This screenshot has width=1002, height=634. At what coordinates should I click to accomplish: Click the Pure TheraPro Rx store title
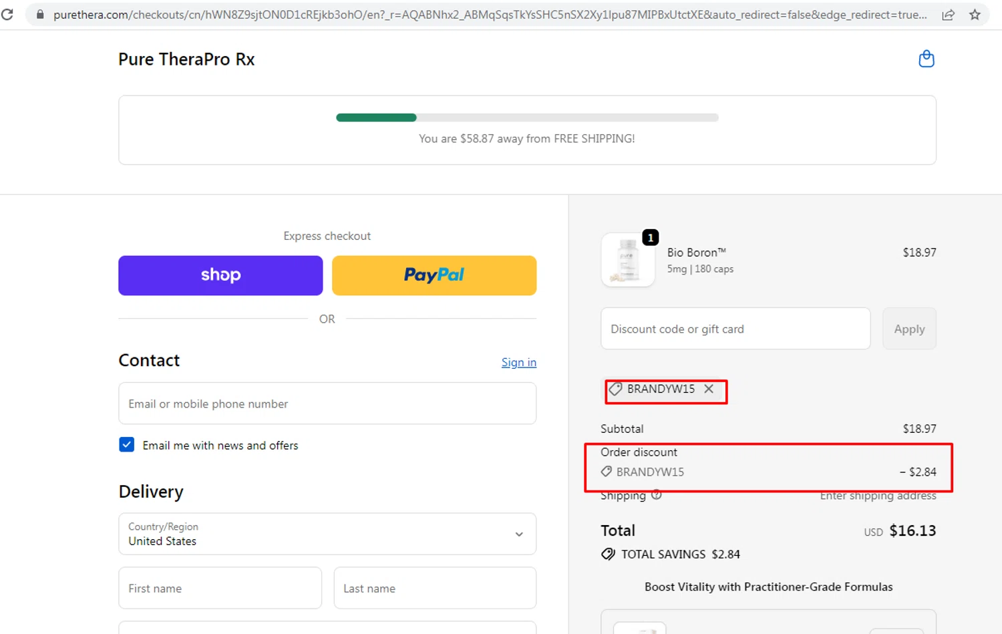186,59
